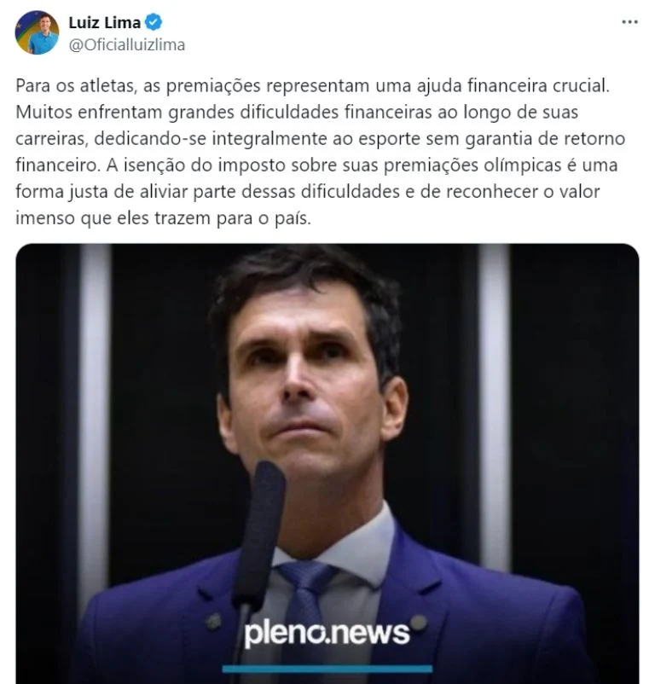Click the pleno.news logo watermark
655x684 pixels.
pyautogui.click(x=327, y=633)
